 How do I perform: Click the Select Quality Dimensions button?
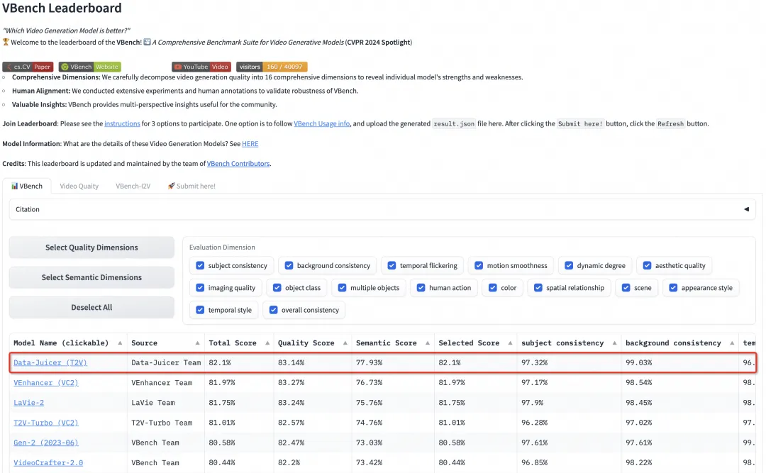pyautogui.click(x=91, y=247)
